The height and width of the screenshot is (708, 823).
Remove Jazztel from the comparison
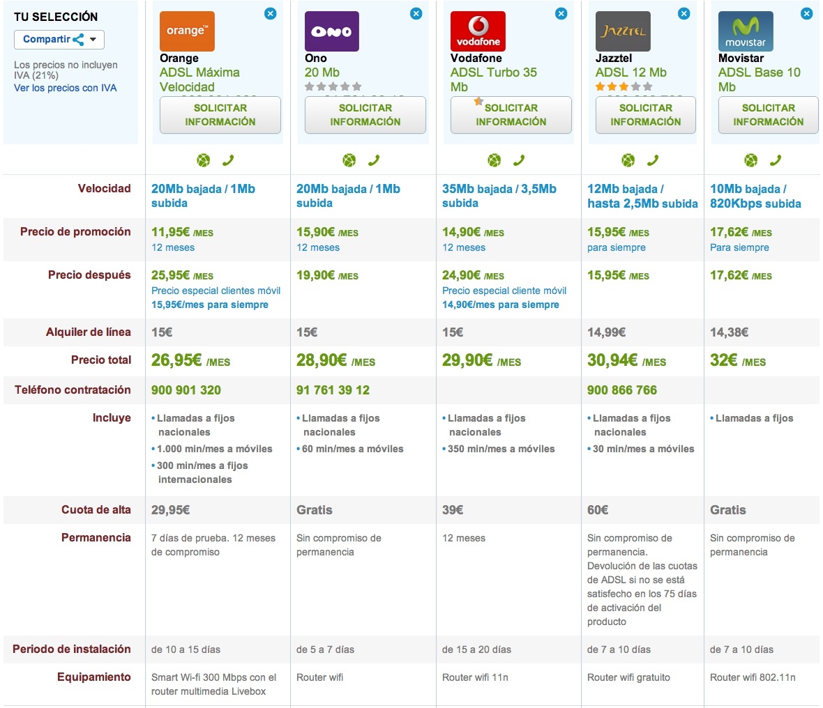[684, 14]
